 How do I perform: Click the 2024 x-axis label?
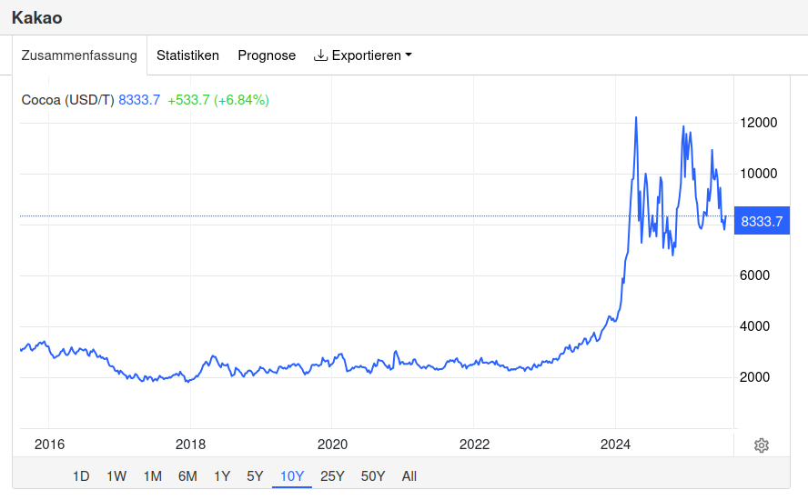[615, 445]
